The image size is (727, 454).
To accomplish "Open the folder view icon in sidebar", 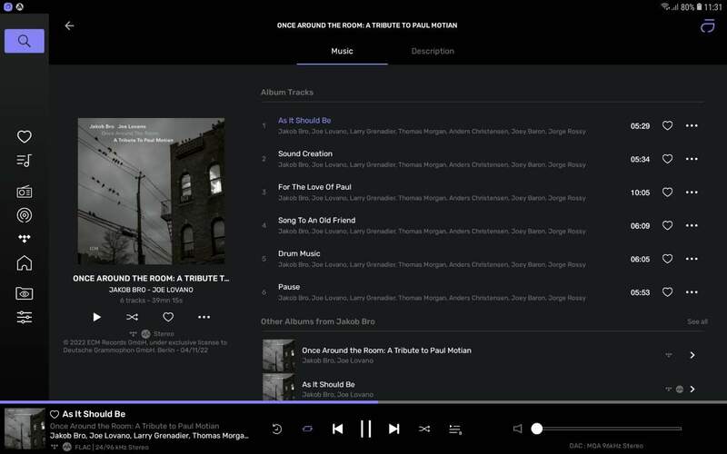I will click(25, 293).
